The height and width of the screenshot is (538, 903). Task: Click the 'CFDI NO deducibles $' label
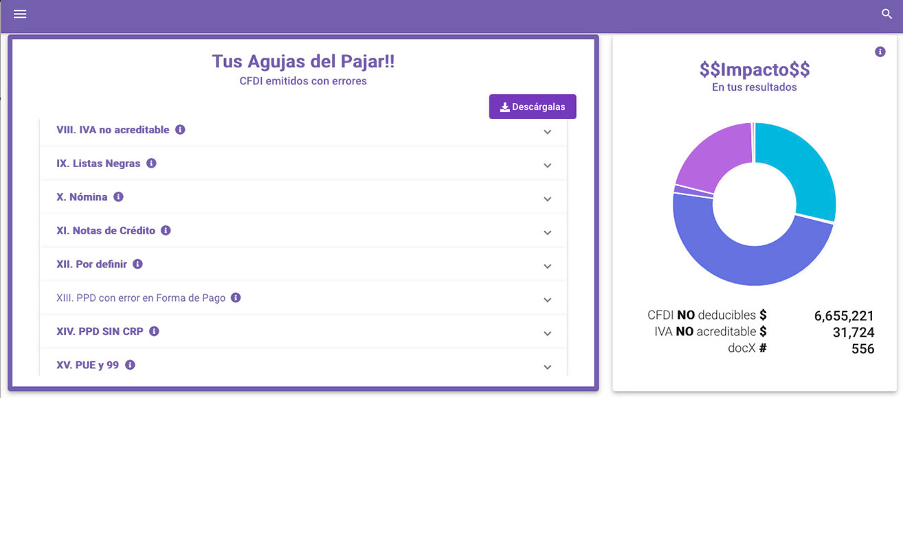[x=706, y=315]
